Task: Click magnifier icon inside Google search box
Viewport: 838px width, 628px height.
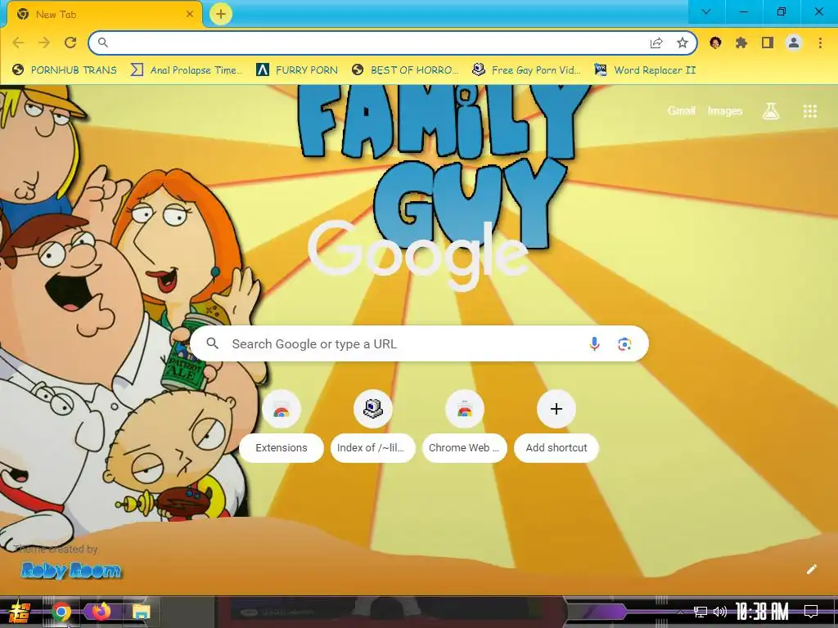Action: [212, 343]
